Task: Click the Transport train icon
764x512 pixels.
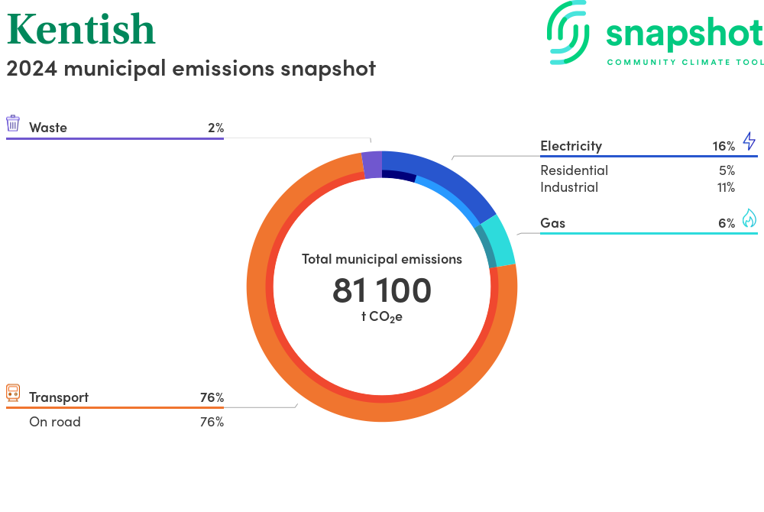Action: 13,394
